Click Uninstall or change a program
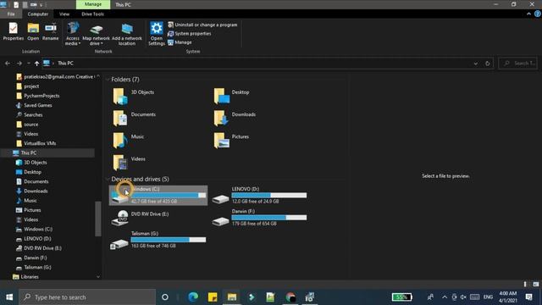The width and height of the screenshot is (542, 305). pyautogui.click(x=202, y=25)
